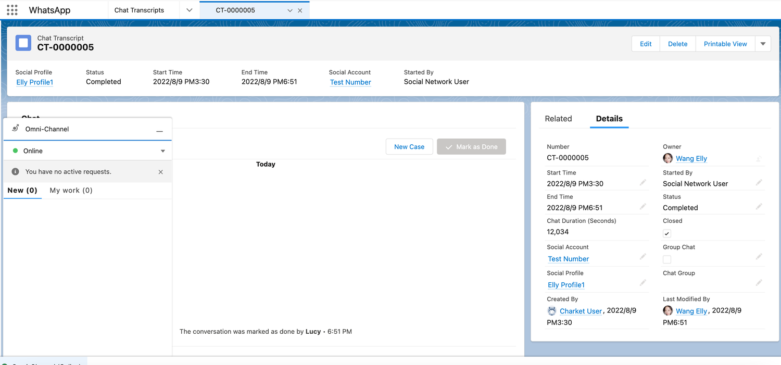Click the Edit button
The image size is (781, 365).
[x=646, y=44]
